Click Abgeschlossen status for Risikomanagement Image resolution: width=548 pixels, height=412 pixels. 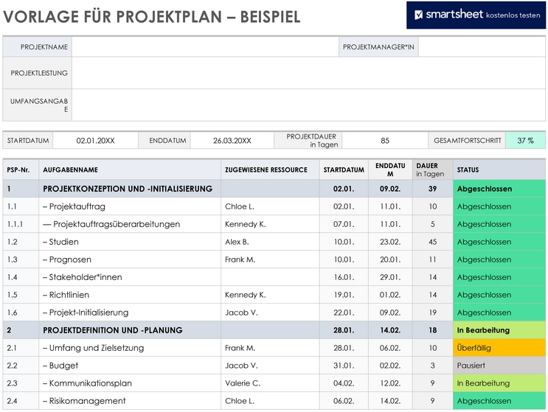tap(499, 401)
